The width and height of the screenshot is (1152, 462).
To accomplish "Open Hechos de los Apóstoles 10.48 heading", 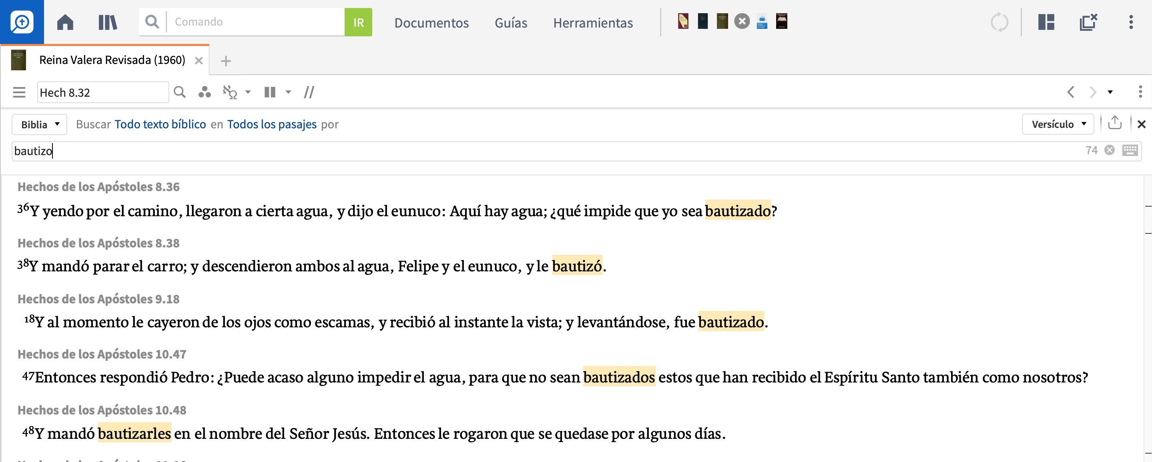I will (102, 410).
